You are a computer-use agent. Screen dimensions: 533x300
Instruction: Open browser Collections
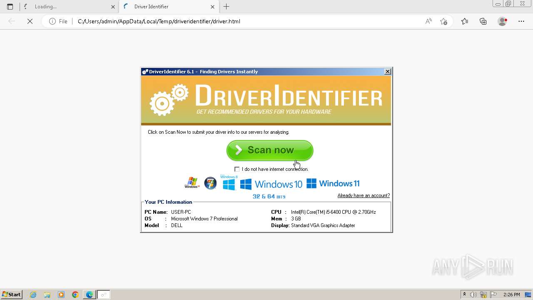pyautogui.click(x=483, y=21)
